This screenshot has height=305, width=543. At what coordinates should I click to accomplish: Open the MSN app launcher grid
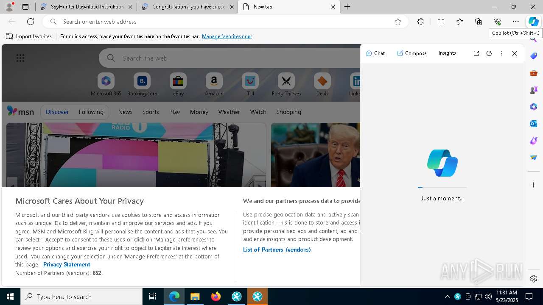[20, 58]
